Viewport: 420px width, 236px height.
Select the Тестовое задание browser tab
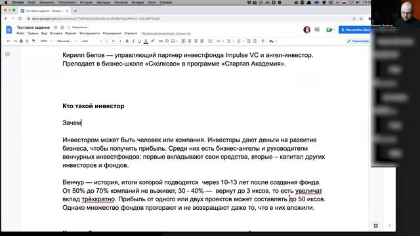point(45,11)
